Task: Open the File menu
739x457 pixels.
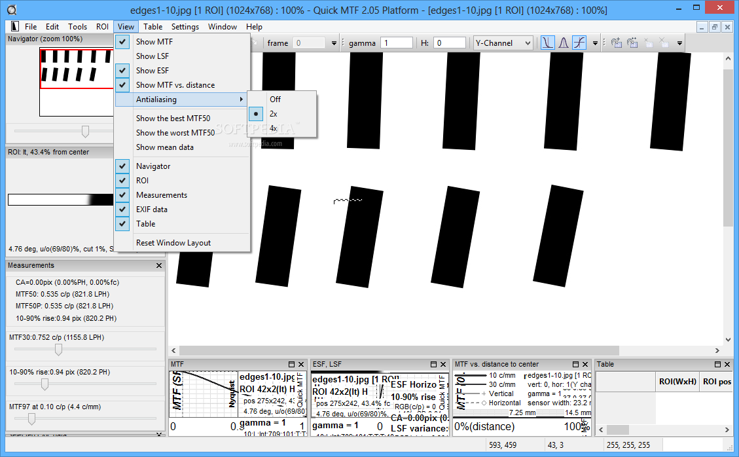Action: pyautogui.click(x=31, y=26)
